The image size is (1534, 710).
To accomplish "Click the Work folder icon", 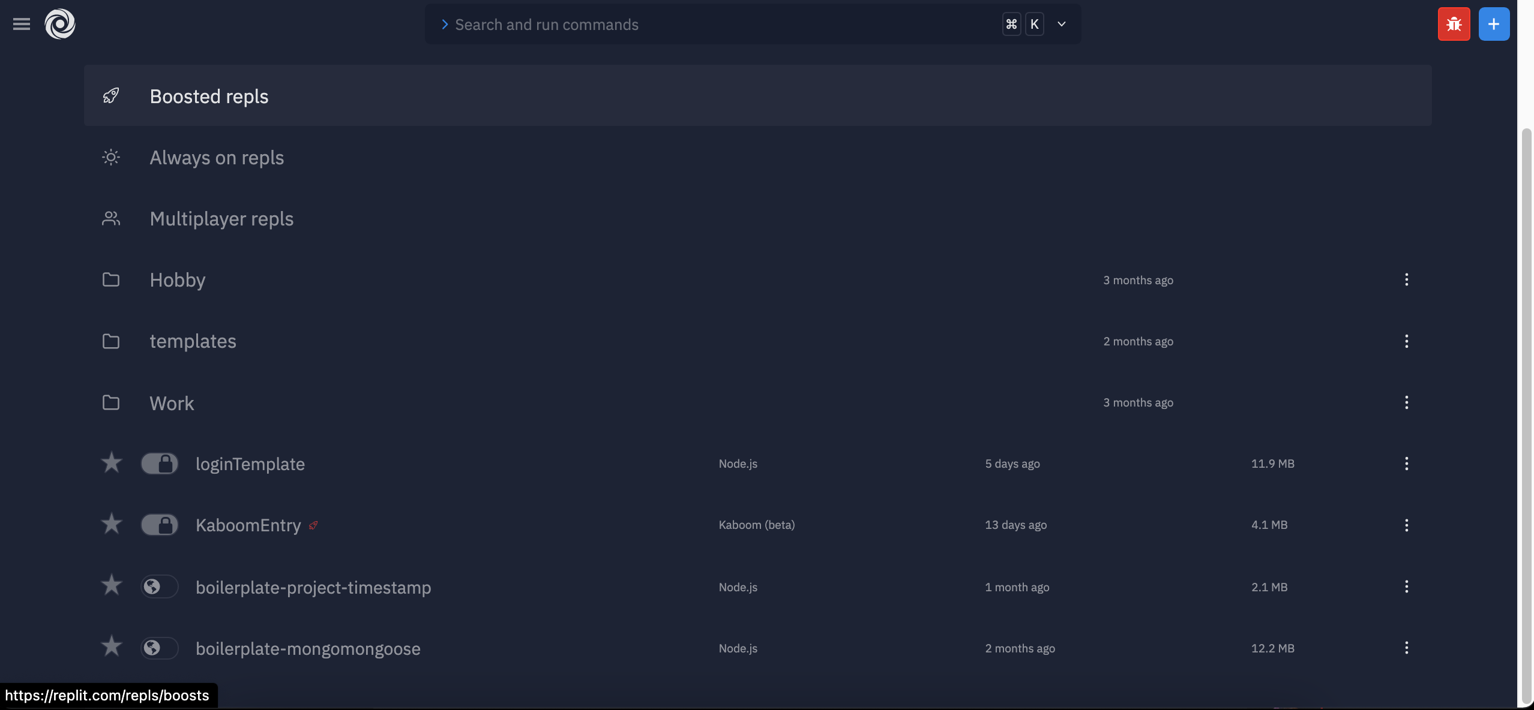I will [111, 402].
